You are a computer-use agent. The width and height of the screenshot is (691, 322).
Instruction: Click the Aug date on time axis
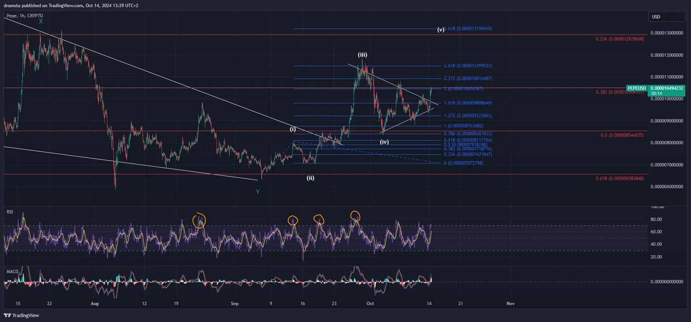tap(95, 304)
